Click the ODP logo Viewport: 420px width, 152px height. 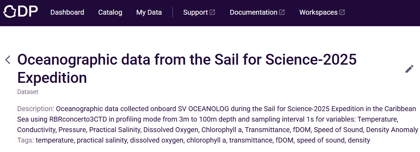point(21,12)
